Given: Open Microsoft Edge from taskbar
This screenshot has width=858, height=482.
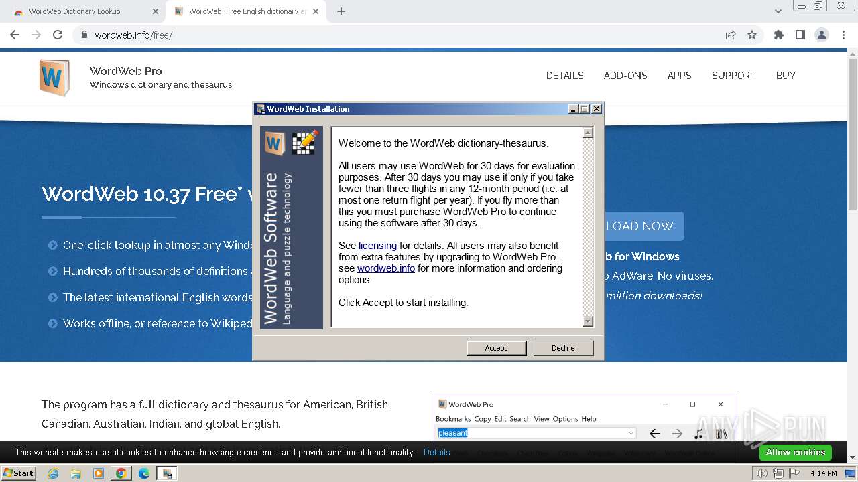Looking at the screenshot, I should coord(144,473).
